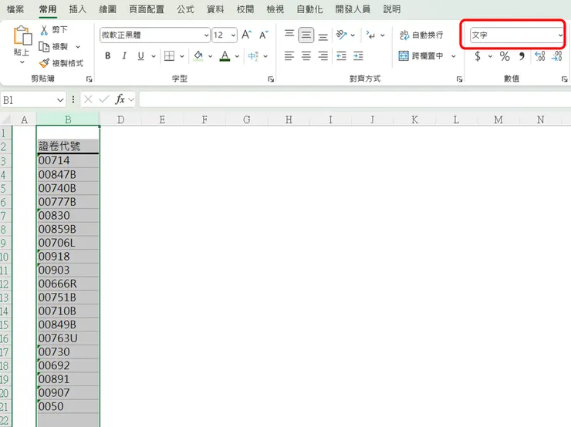Image resolution: width=571 pixels, height=427 pixels.
Task: Switch to Draw (繪圖) tab
Action: tap(107, 9)
